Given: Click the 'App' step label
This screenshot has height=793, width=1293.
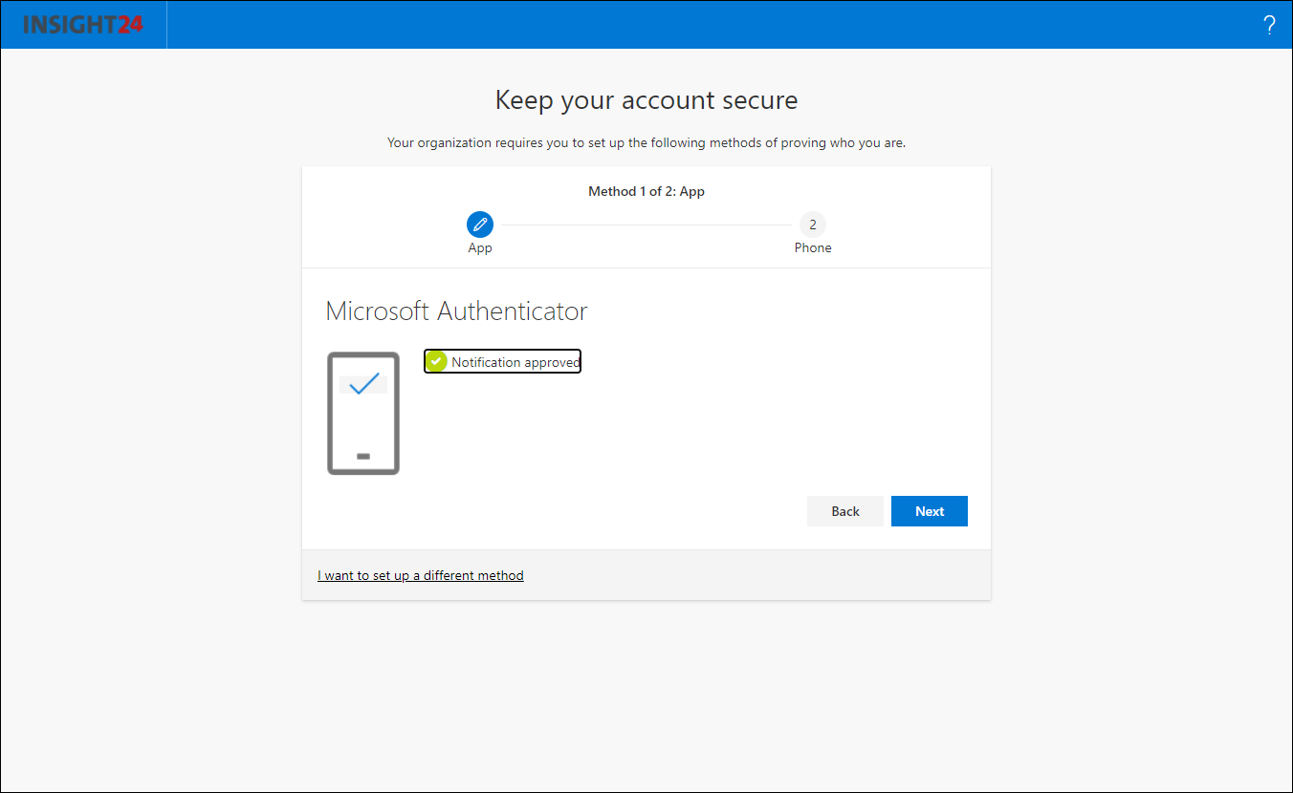Looking at the screenshot, I should click(x=480, y=247).
